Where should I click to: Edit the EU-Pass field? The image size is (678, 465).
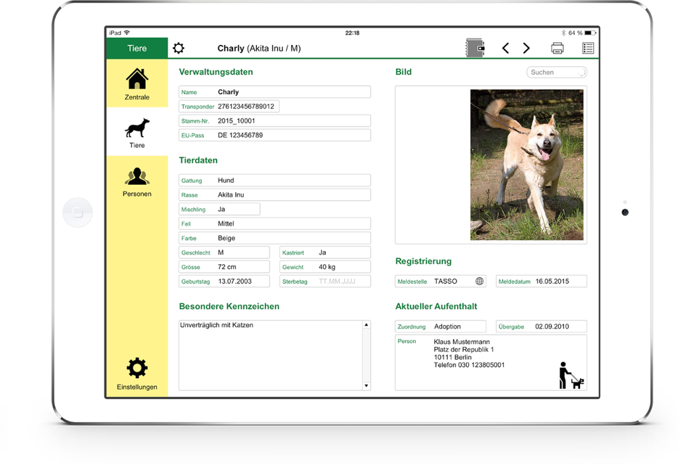pos(275,135)
